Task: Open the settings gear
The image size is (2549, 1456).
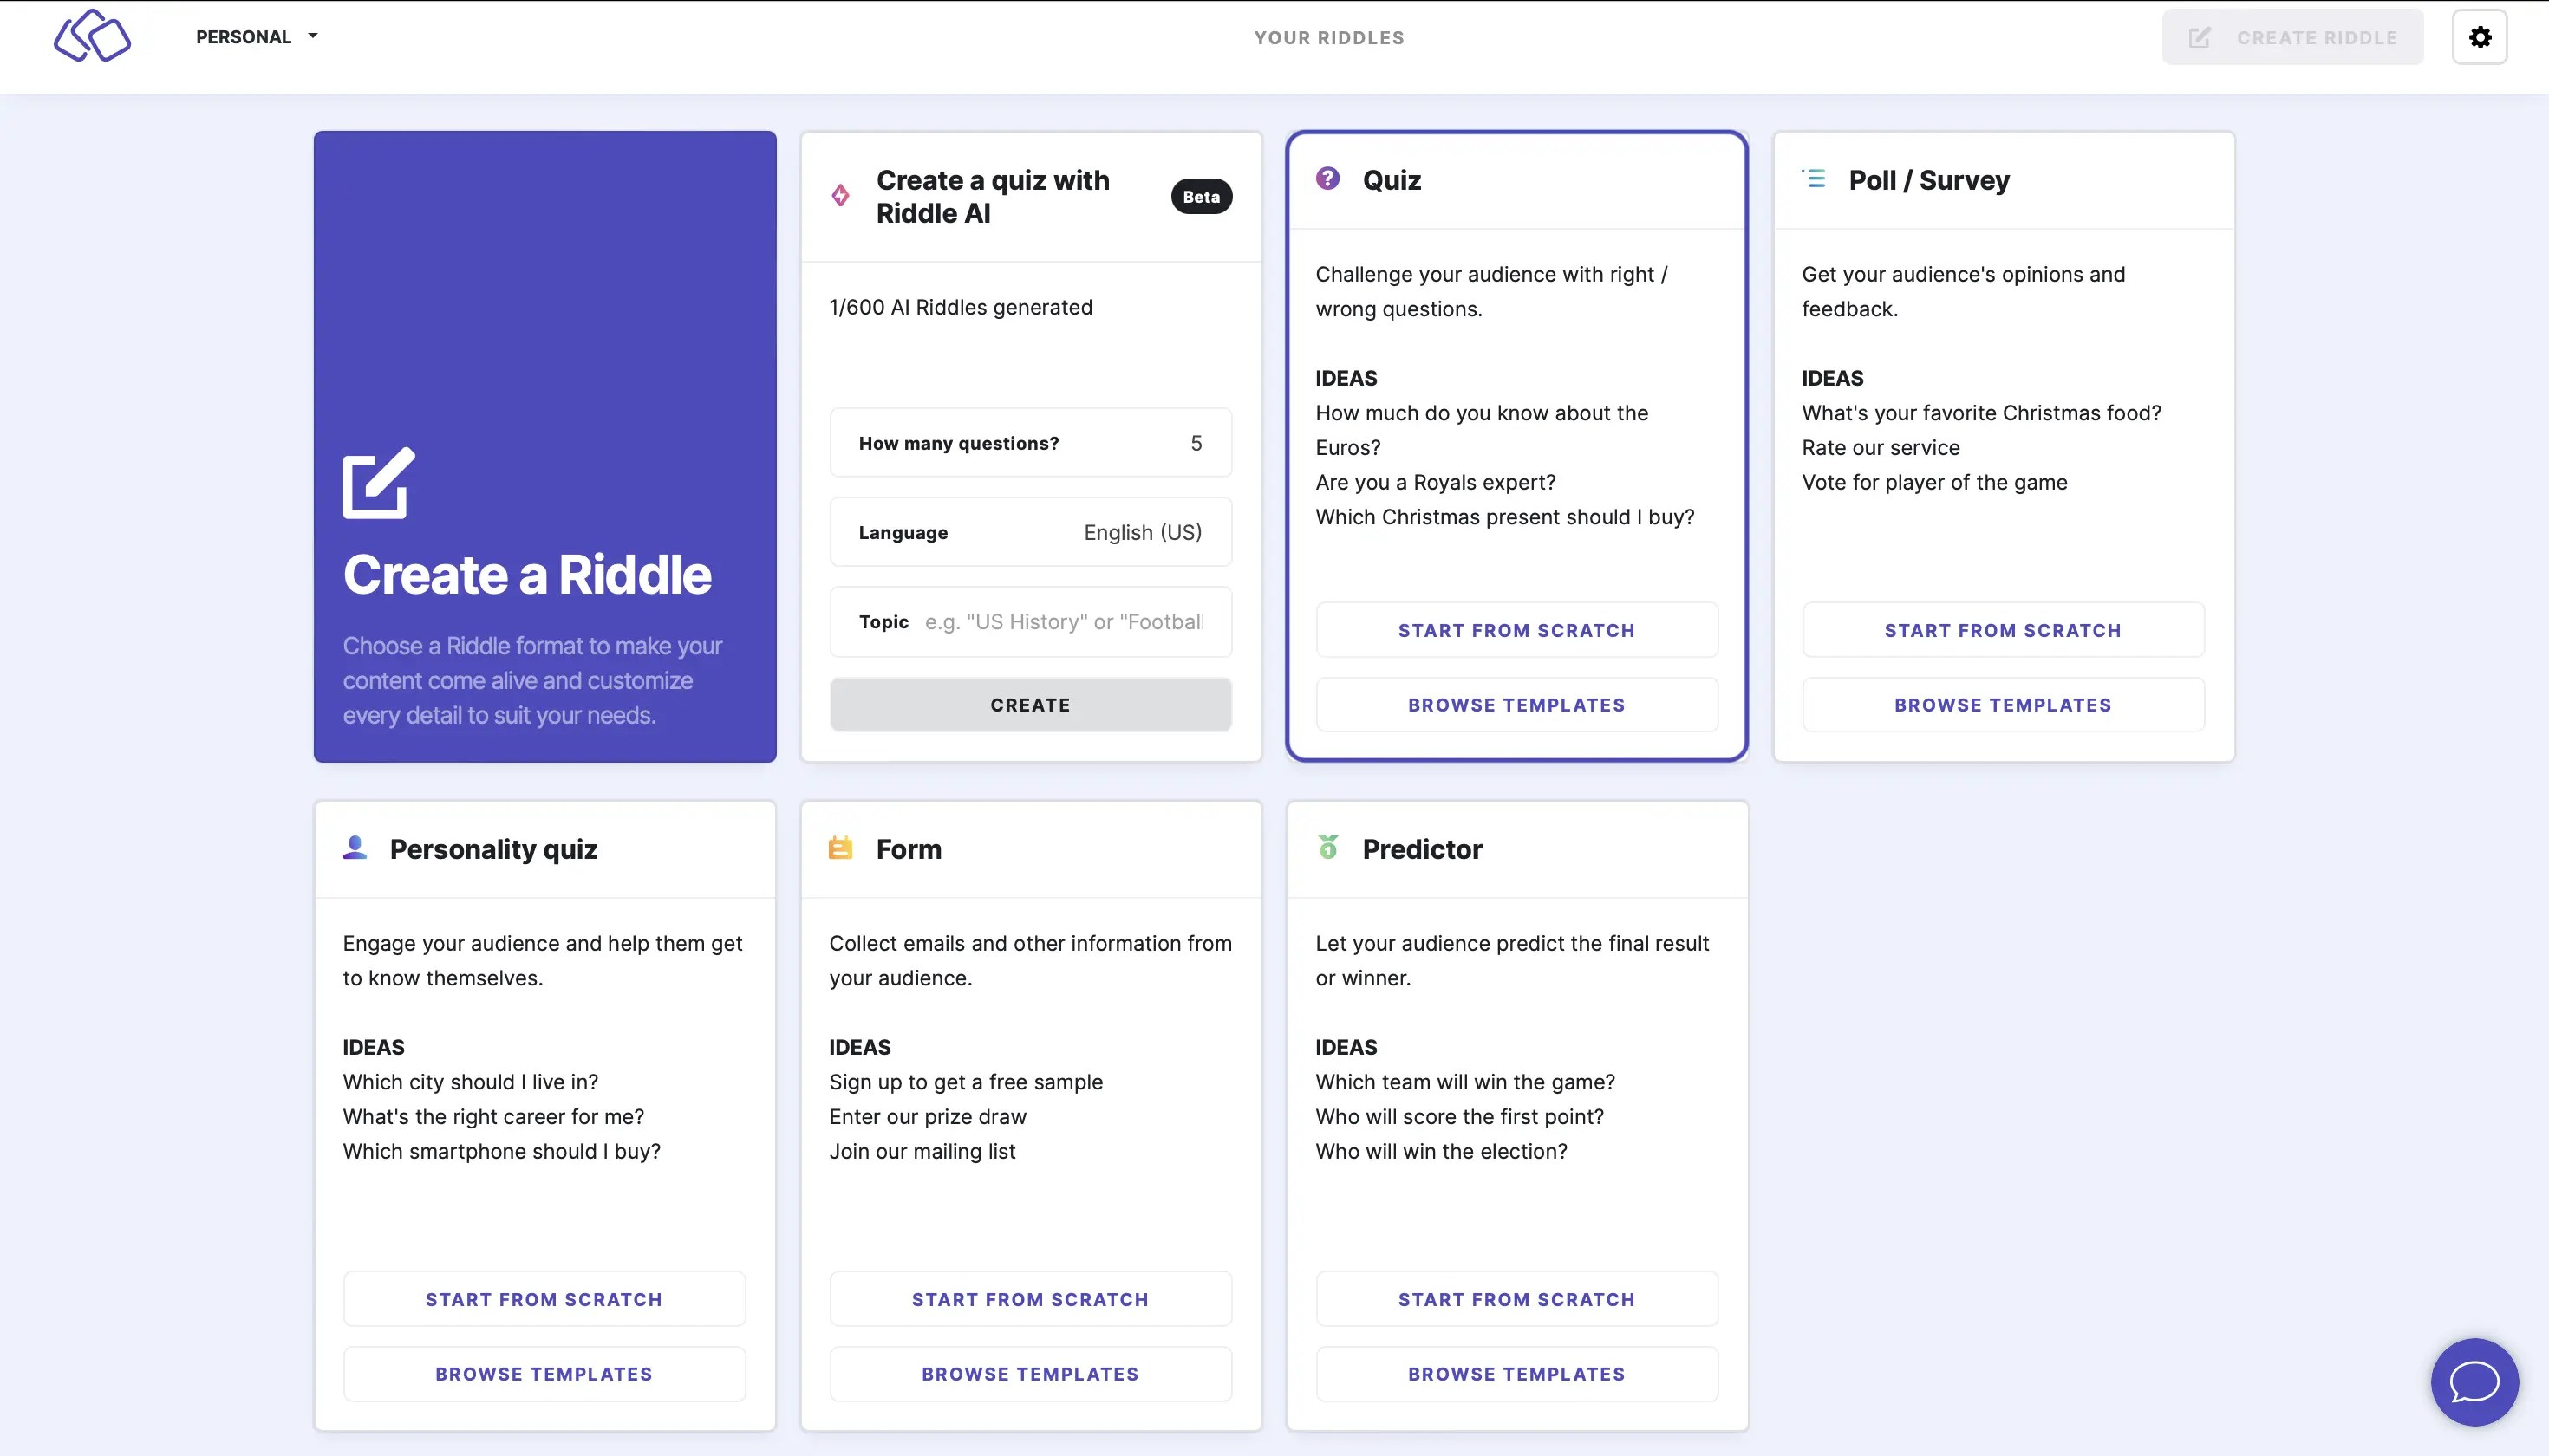Action: pos(2480,37)
